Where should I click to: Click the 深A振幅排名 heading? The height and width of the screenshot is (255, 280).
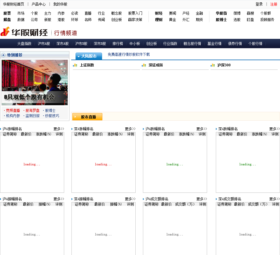[84, 199]
